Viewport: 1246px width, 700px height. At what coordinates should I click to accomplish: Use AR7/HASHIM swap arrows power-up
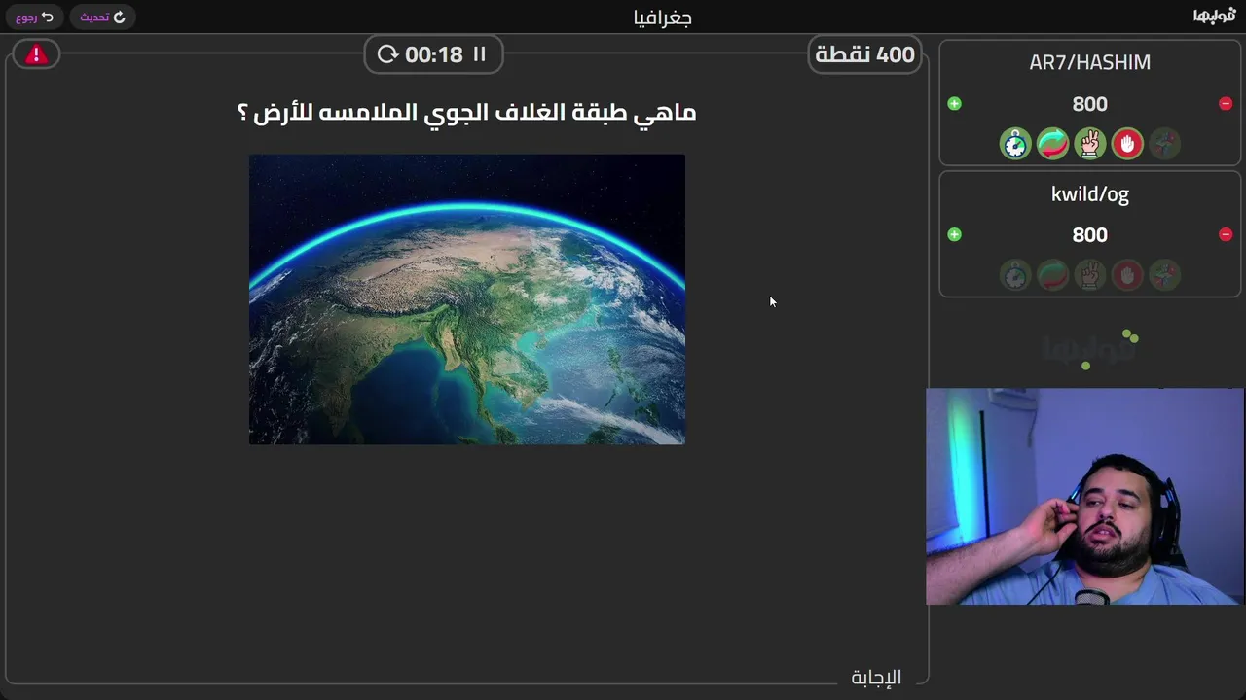pos(1052,144)
